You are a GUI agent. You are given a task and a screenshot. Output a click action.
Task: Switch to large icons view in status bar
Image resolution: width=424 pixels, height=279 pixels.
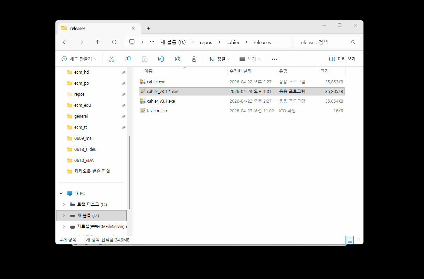pyautogui.click(x=358, y=240)
